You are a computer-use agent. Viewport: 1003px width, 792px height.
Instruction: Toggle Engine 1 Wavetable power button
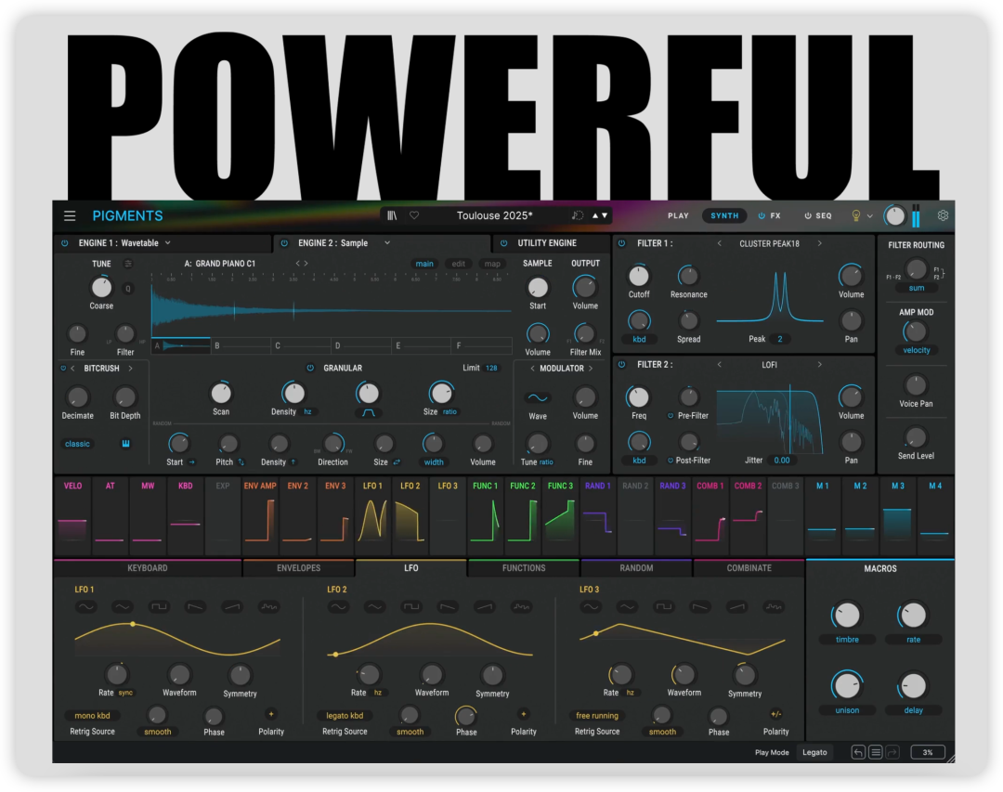point(65,243)
